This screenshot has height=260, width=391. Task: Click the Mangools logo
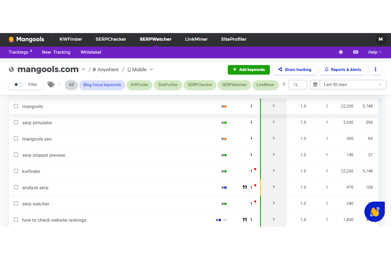coord(26,39)
